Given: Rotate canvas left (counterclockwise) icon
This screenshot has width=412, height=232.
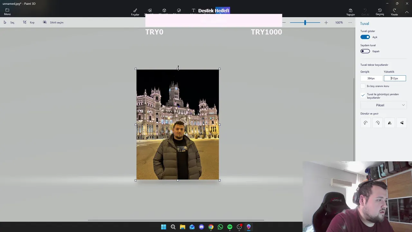Looking at the screenshot, I should tap(366, 123).
